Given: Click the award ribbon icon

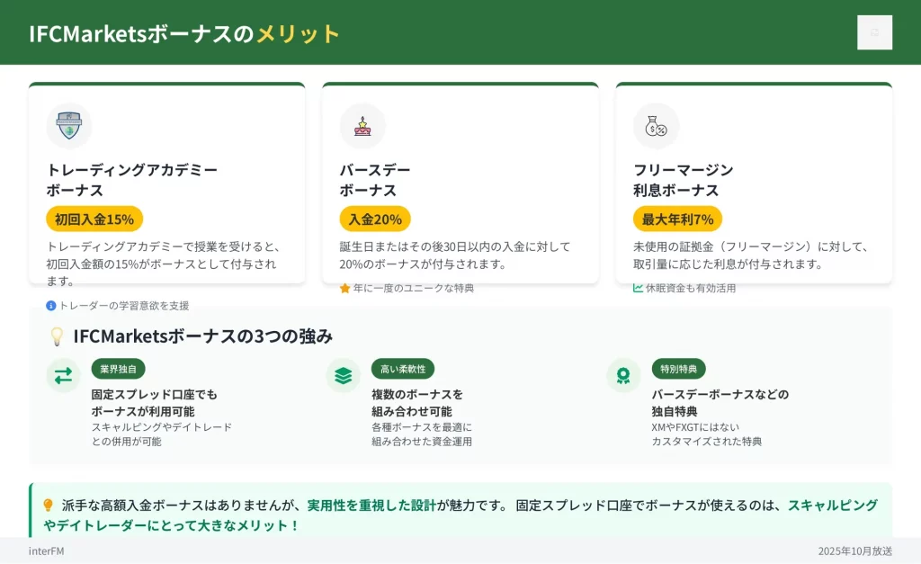Looking at the screenshot, I should (623, 375).
